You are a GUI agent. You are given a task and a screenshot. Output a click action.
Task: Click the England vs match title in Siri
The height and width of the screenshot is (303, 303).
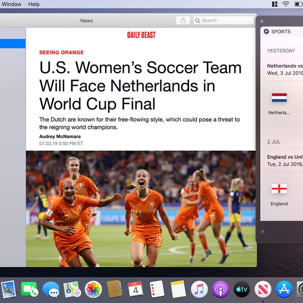285,157
